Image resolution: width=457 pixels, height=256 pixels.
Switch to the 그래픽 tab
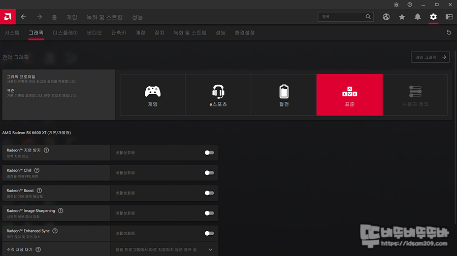point(36,32)
